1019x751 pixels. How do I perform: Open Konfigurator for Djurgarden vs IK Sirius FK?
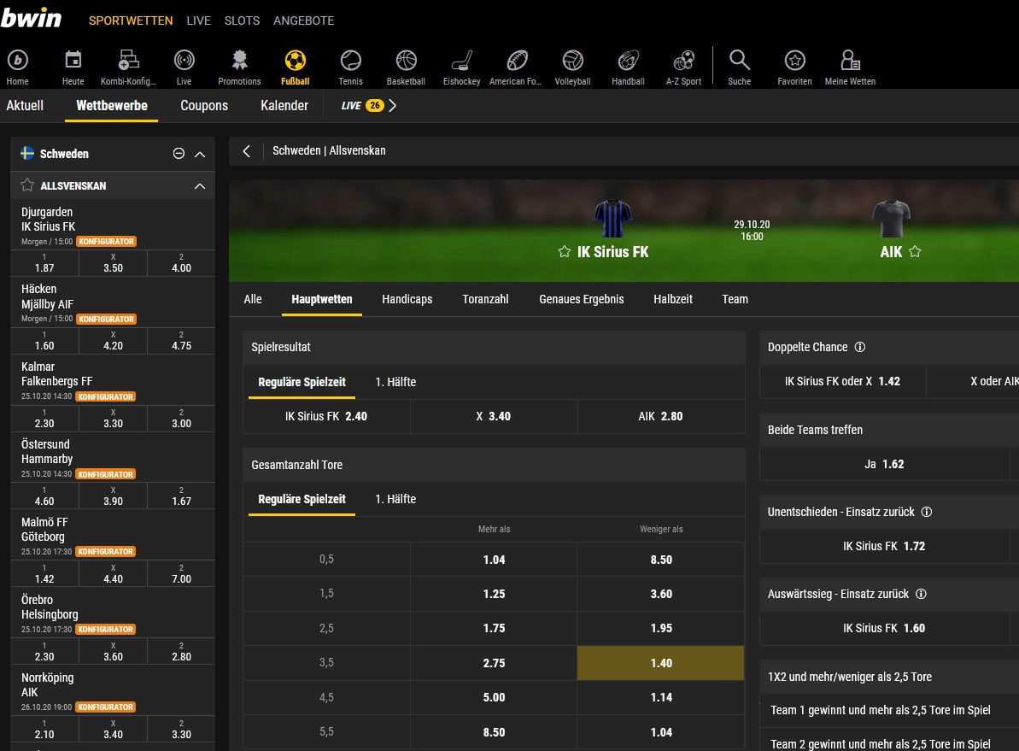coord(106,241)
